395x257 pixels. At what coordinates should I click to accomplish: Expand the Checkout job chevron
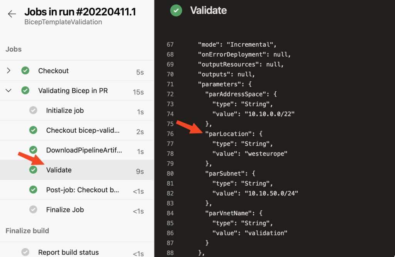(9, 71)
